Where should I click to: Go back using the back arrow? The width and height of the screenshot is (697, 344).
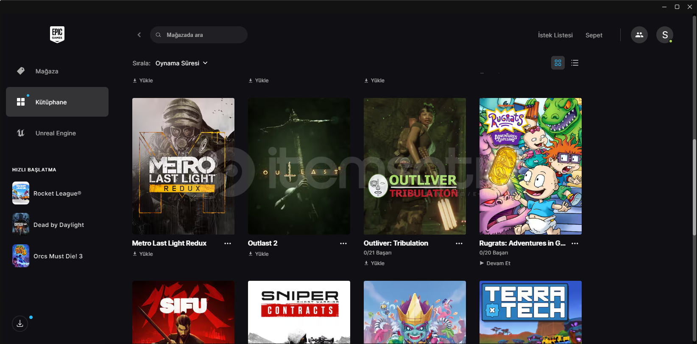pos(139,35)
